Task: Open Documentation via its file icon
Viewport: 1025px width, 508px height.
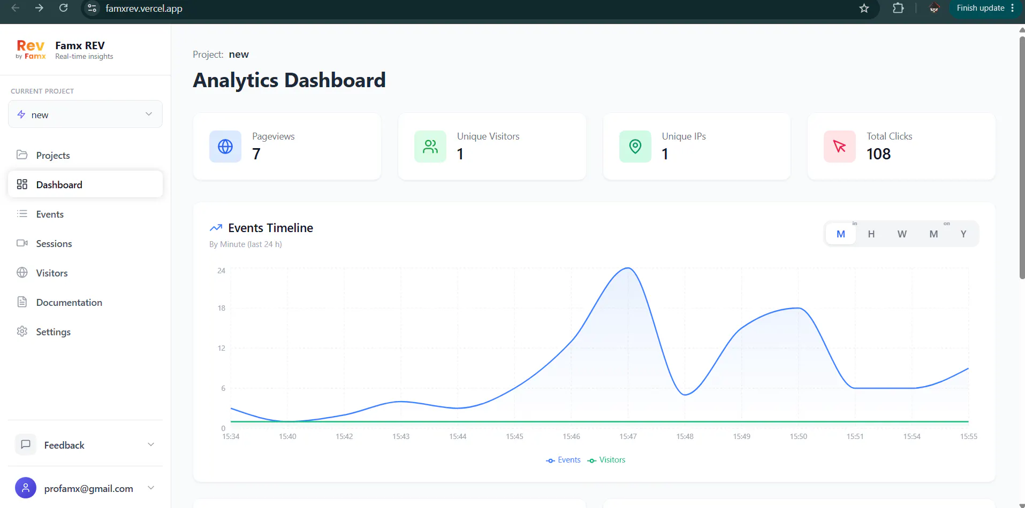Action: point(22,302)
